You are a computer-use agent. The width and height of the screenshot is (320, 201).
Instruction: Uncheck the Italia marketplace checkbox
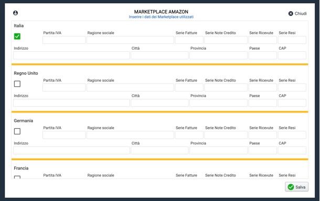17,36
